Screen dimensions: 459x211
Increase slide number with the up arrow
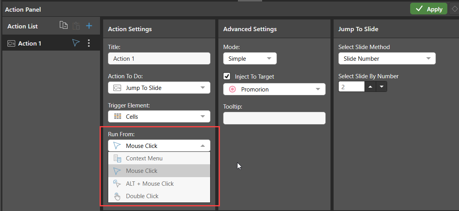pos(370,87)
